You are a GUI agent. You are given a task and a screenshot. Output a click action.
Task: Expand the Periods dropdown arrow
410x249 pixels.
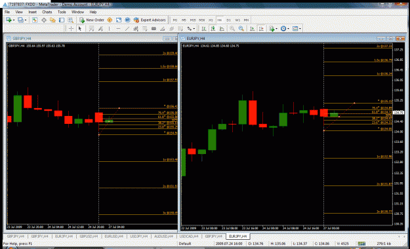[288, 29]
